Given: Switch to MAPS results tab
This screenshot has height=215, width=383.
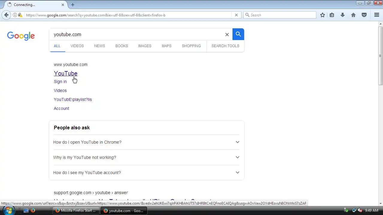Looking at the screenshot, I should coord(167,46).
